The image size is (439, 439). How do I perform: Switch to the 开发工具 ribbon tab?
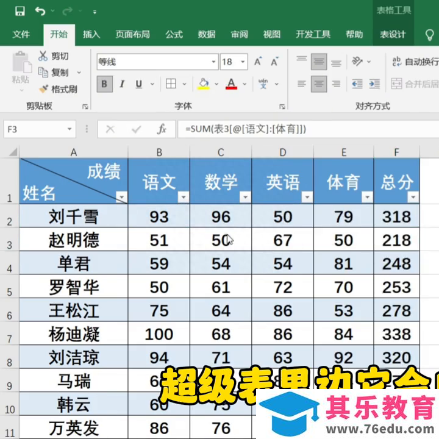(313, 34)
